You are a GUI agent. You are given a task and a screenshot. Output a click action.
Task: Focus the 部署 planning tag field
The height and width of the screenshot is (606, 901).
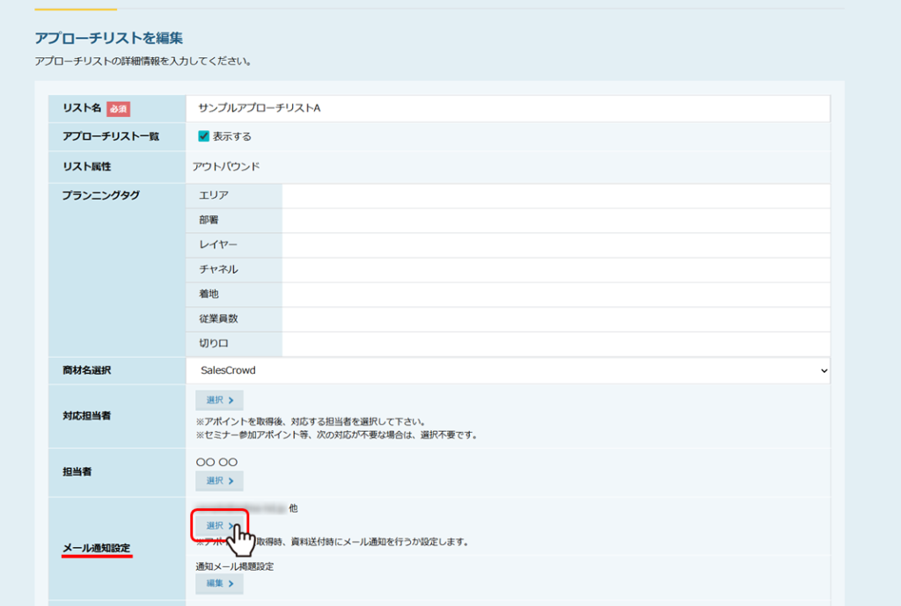tap(554, 220)
